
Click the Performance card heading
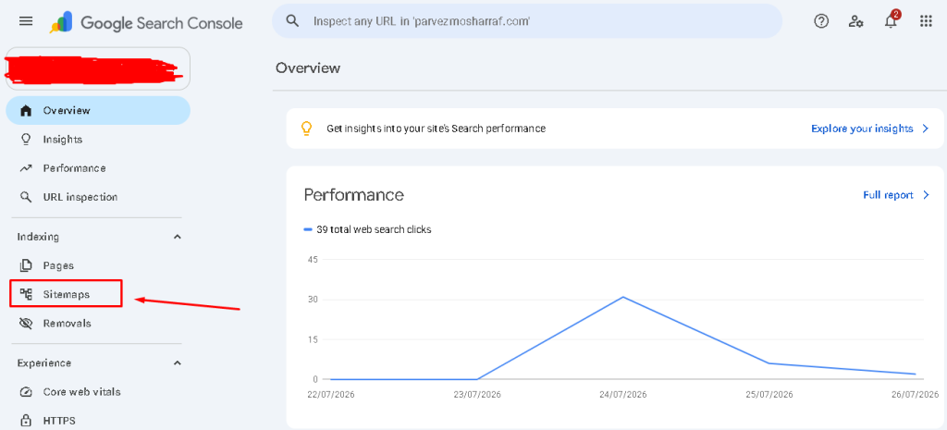click(x=354, y=195)
